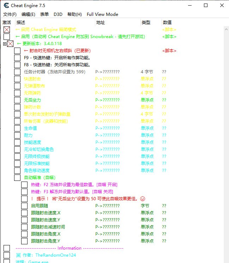The height and width of the screenshot is (263, 229).
Task: Check 单次射击发射的子弹数量 entry
Action: click(x=17, y=114)
